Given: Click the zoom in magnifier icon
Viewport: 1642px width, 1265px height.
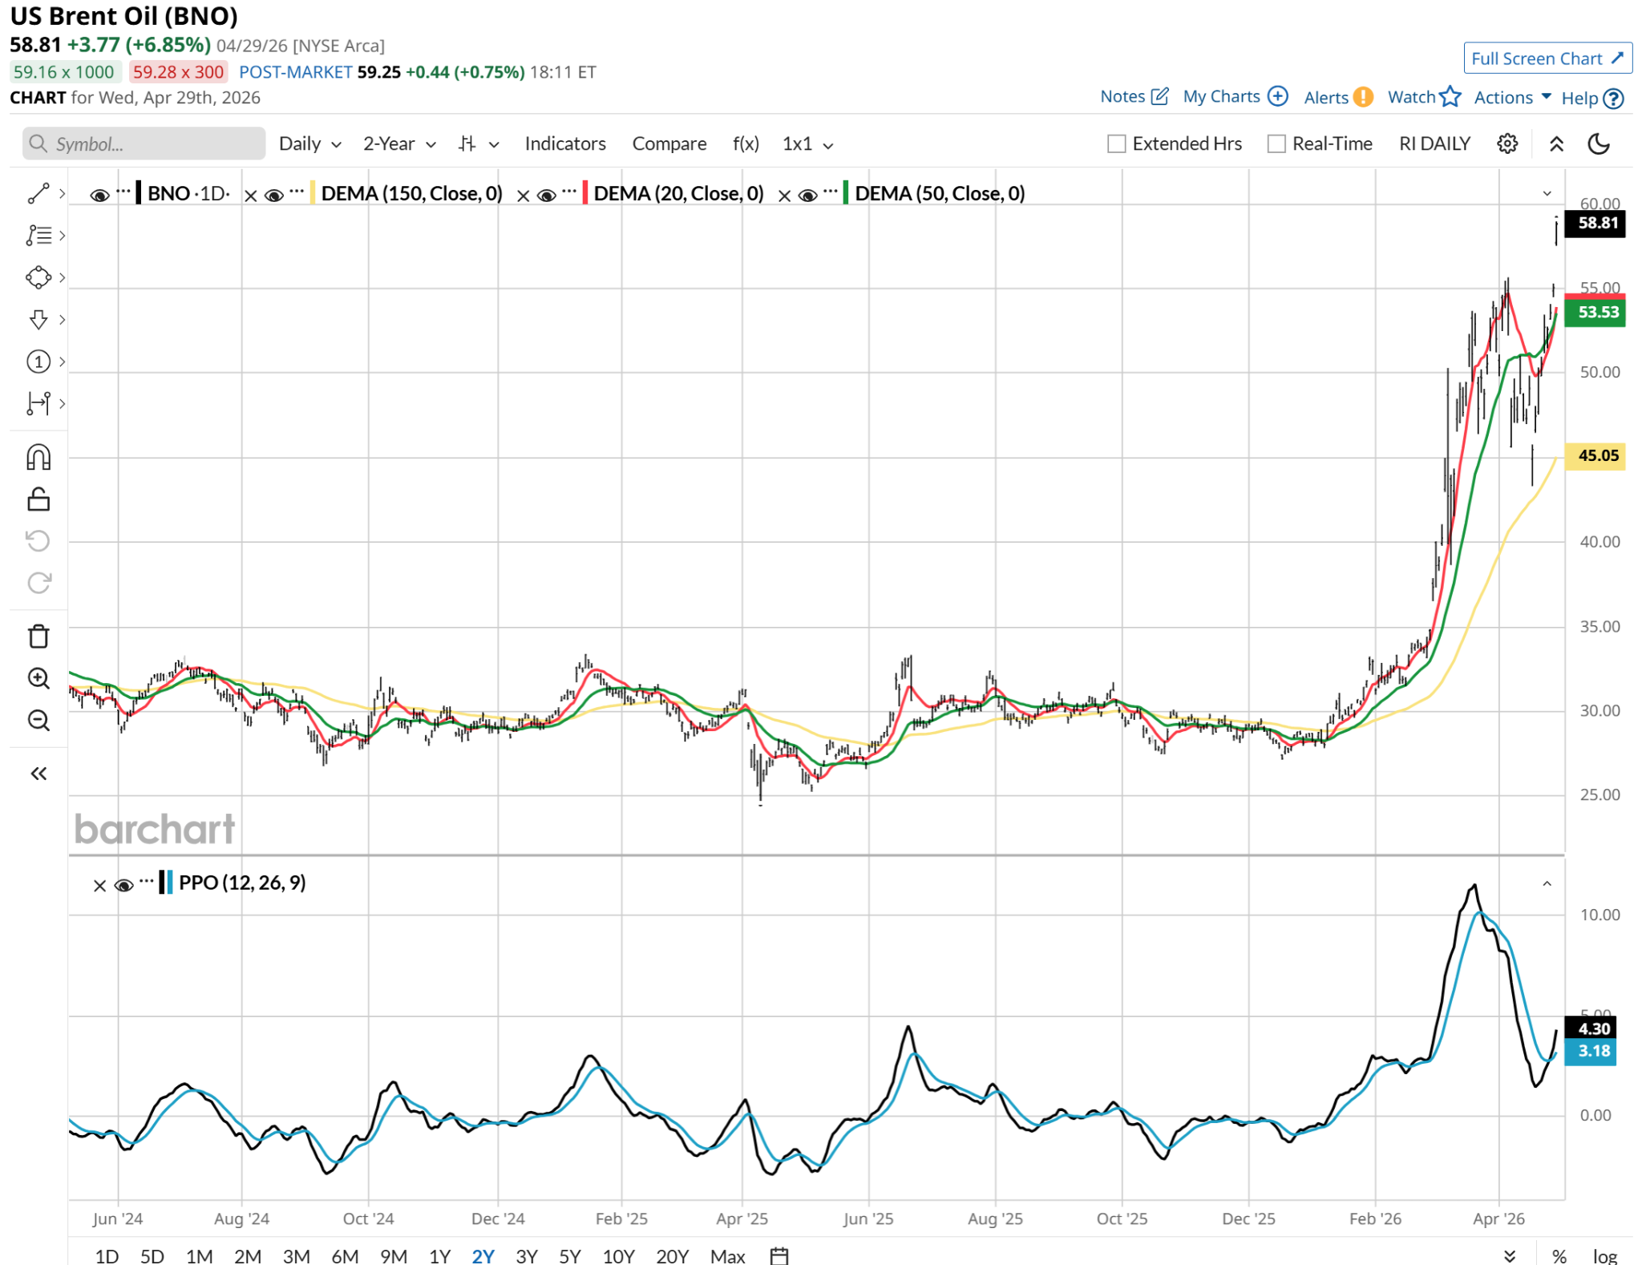Looking at the screenshot, I should coord(38,678).
